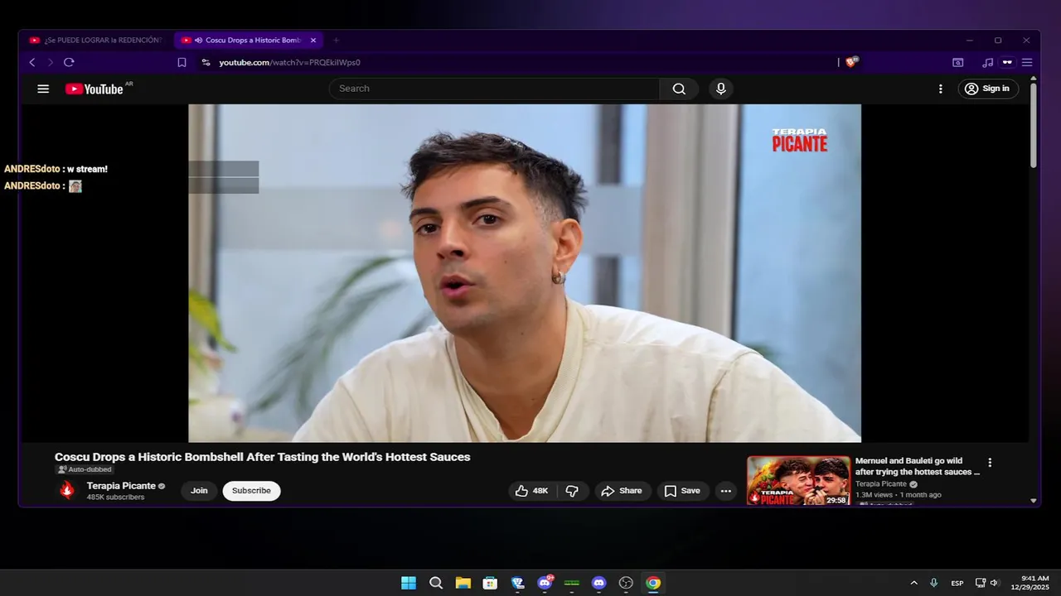This screenshot has height=596, width=1061.
Task: Like the video with 48K likes
Action: (x=532, y=491)
